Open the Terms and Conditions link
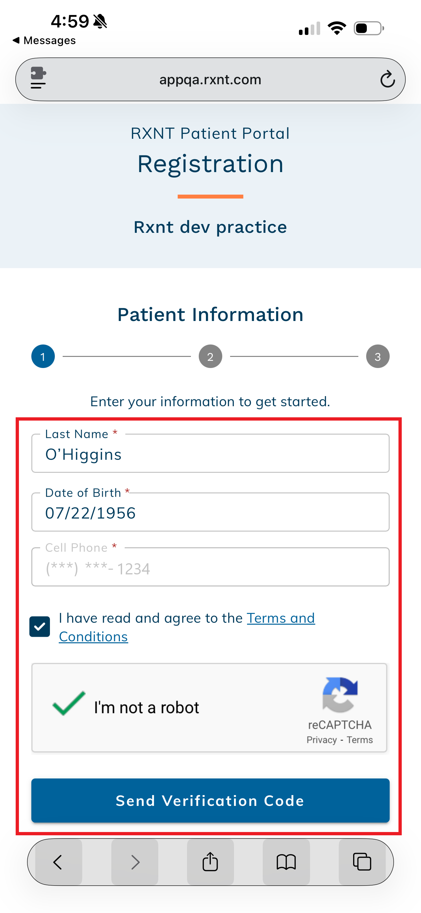The height and width of the screenshot is (913, 421). pyautogui.click(x=280, y=618)
